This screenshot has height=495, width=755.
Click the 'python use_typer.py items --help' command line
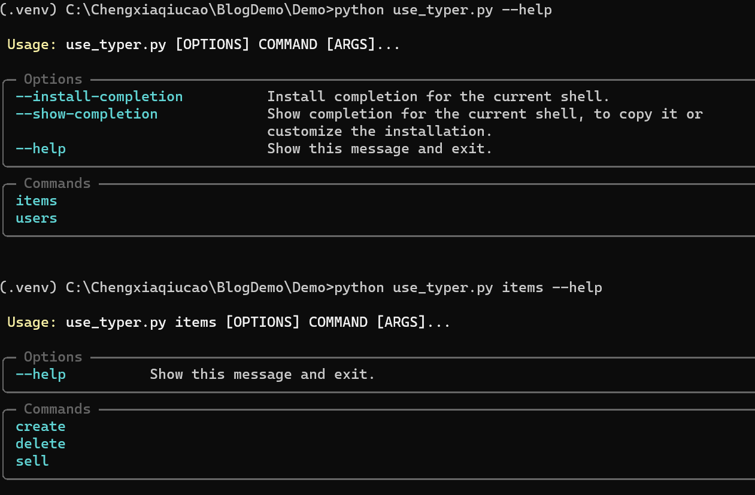pos(468,287)
